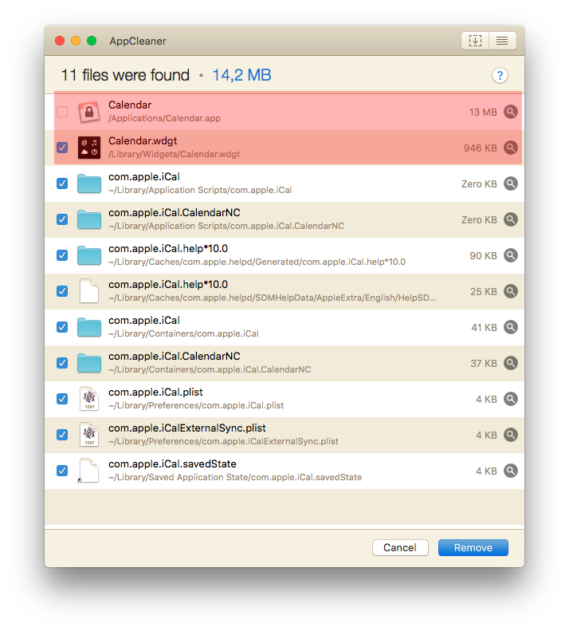
Task: Click folder icon of Application Scripts com.apple.iCal.CalendarNC
Action: click(89, 219)
